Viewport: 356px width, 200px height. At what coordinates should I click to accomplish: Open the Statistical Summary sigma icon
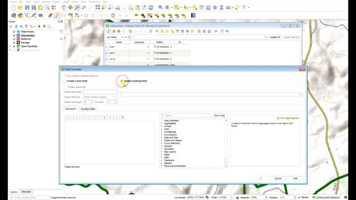pyautogui.click(x=221, y=7)
